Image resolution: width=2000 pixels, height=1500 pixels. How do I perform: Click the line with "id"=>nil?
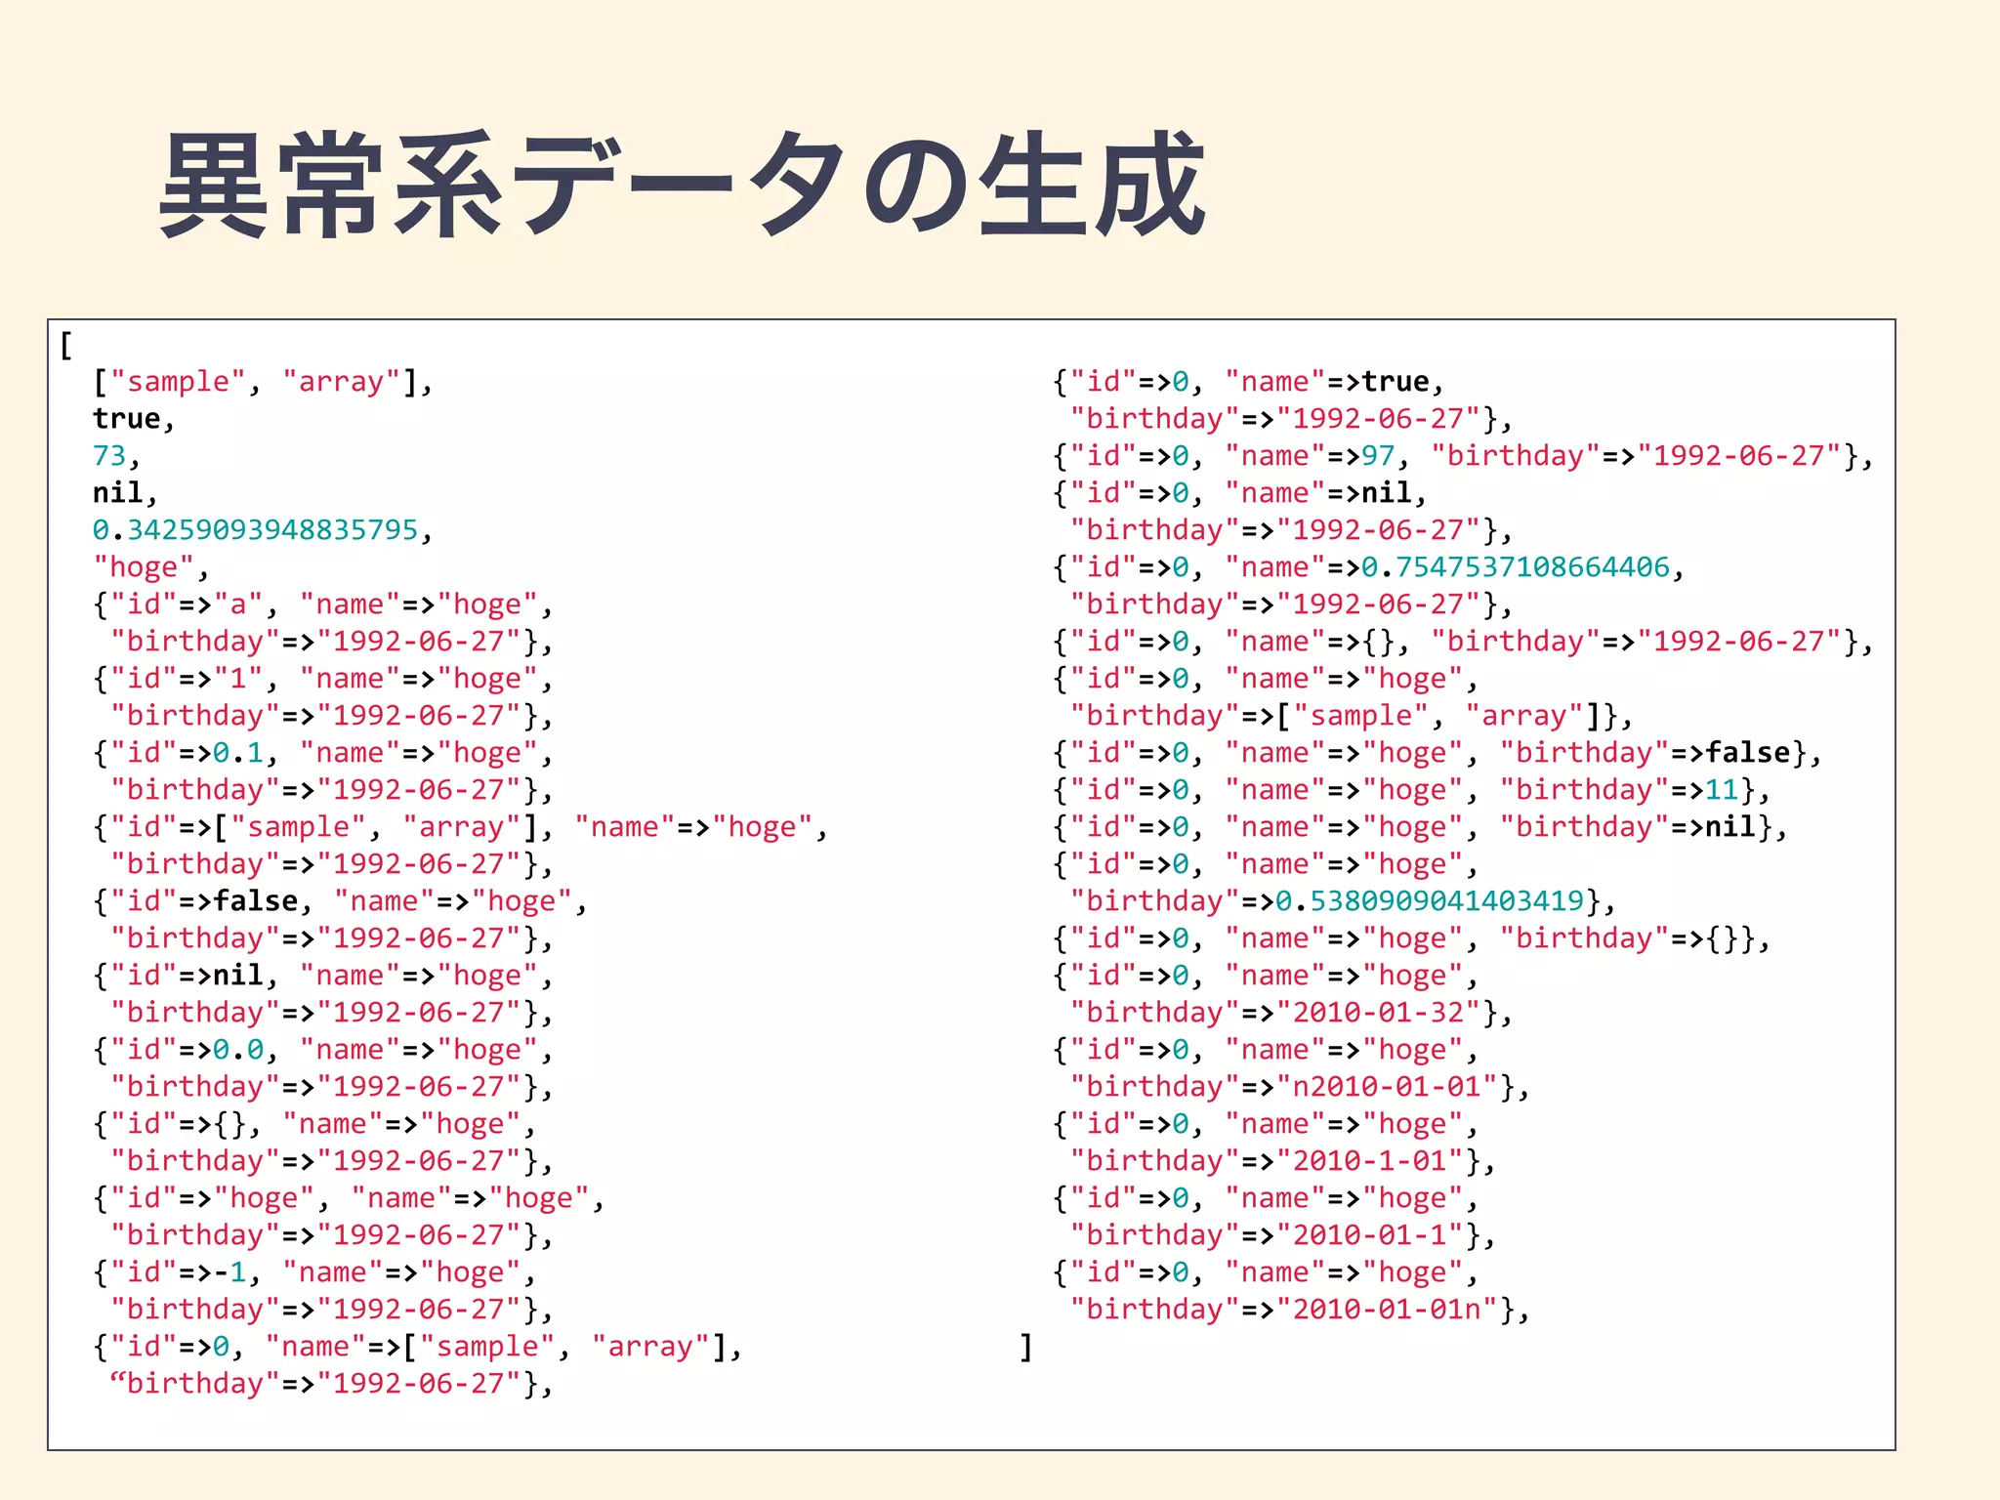tap(323, 976)
